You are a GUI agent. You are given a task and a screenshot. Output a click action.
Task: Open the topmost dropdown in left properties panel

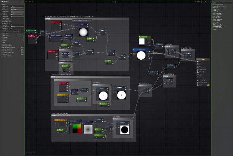click(x=17, y=8)
